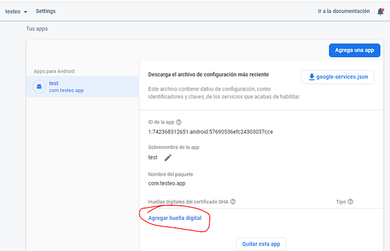Open the notifications bell

pyautogui.click(x=380, y=11)
